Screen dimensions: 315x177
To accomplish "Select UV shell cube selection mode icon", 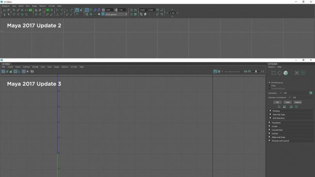I will (285, 73).
